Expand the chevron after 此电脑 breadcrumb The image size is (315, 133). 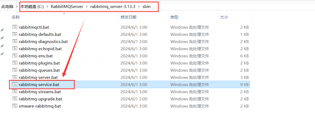click(17, 7)
